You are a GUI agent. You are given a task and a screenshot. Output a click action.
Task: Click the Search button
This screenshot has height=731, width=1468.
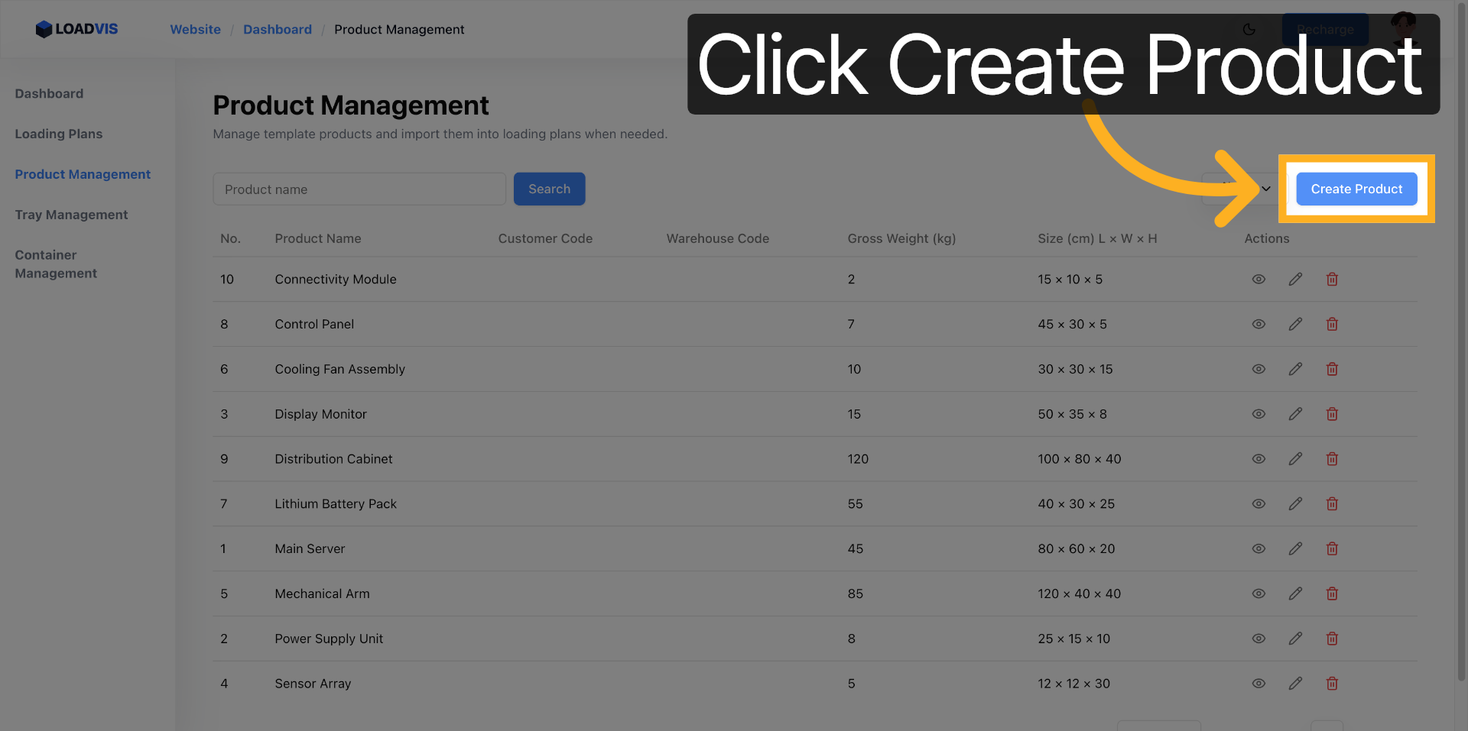click(549, 189)
